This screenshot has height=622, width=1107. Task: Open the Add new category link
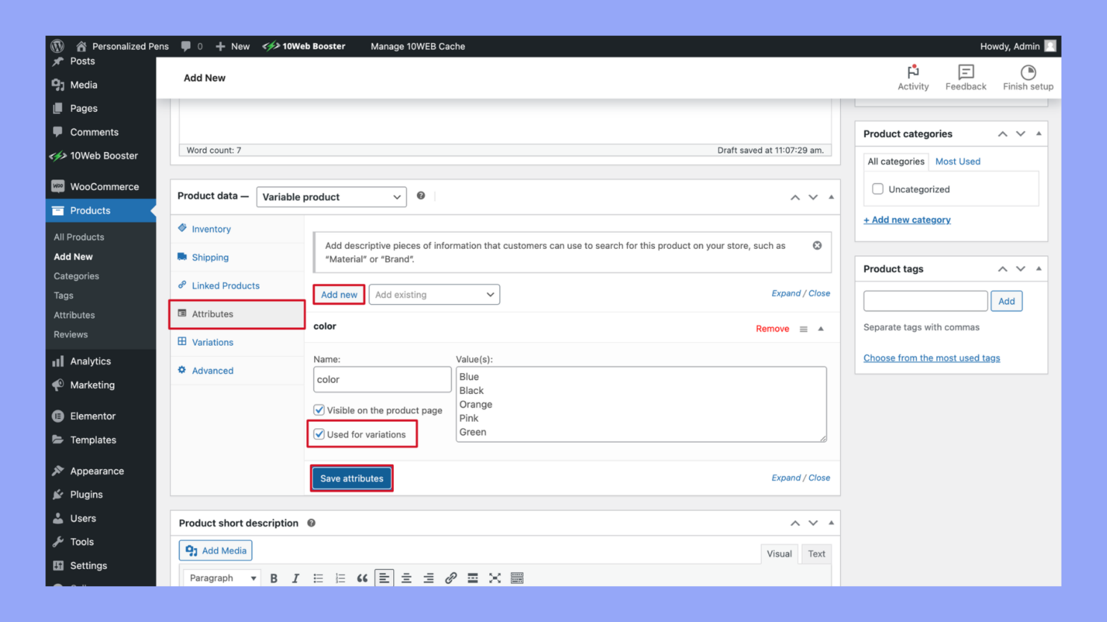point(907,220)
